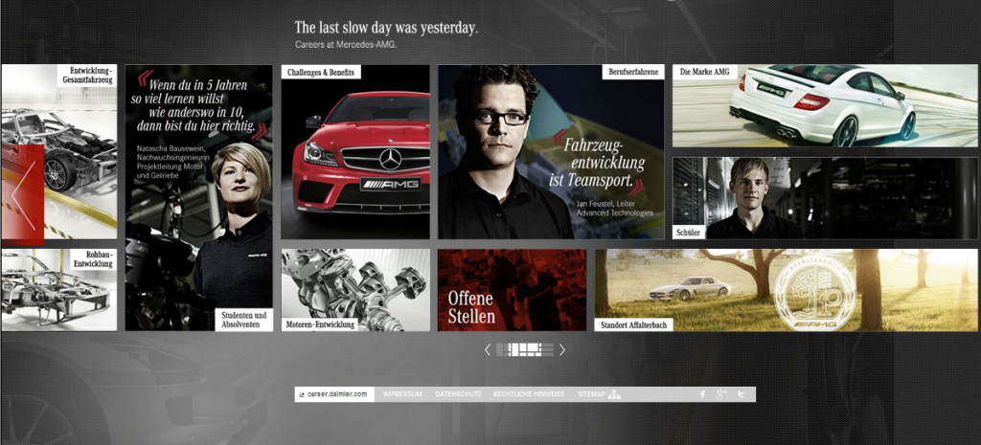Click the left arrow on red slider panel
This screenshot has width=981, height=445.
pyautogui.click(x=23, y=195)
